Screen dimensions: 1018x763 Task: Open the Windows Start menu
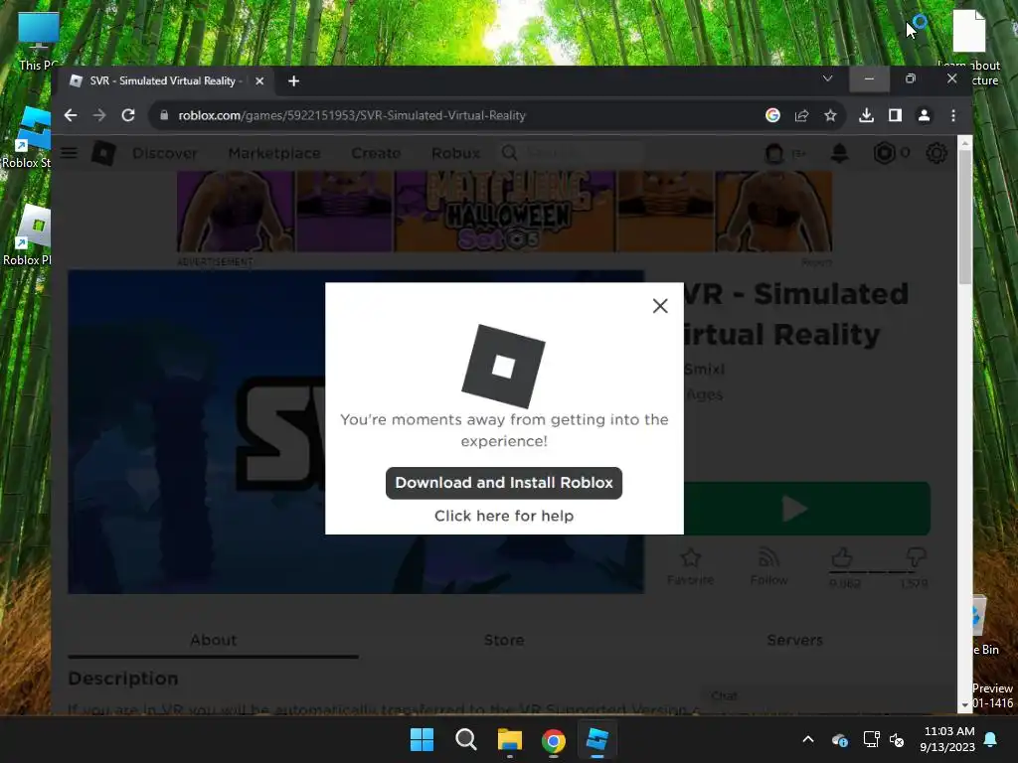pos(422,739)
